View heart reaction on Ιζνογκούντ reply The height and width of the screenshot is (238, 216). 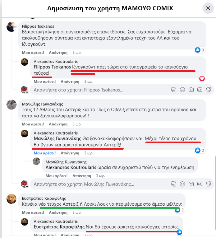pos(202,78)
